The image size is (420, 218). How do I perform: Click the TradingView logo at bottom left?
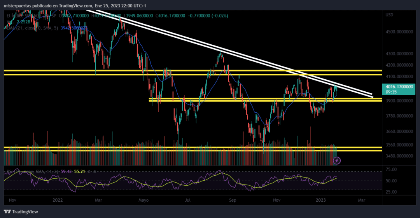[21, 211]
